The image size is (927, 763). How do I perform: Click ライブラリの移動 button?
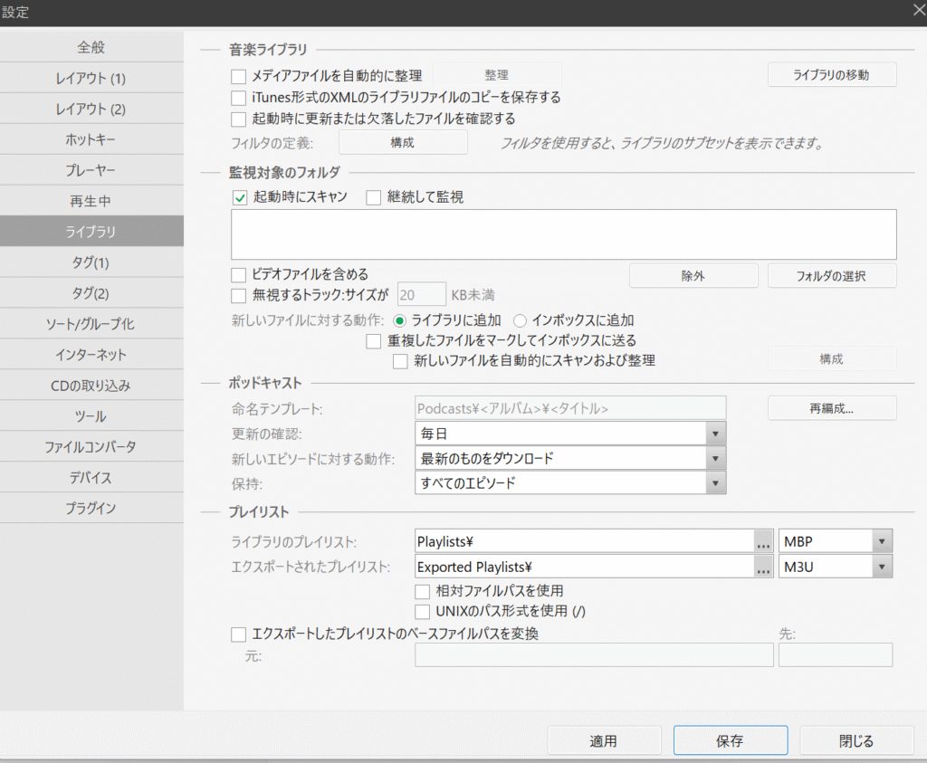[x=831, y=75]
